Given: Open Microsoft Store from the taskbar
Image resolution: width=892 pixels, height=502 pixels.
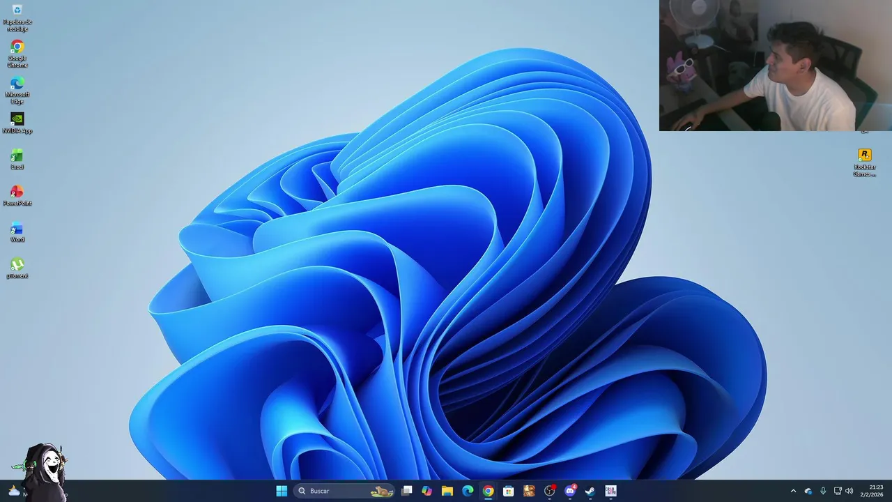Looking at the screenshot, I should point(509,491).
